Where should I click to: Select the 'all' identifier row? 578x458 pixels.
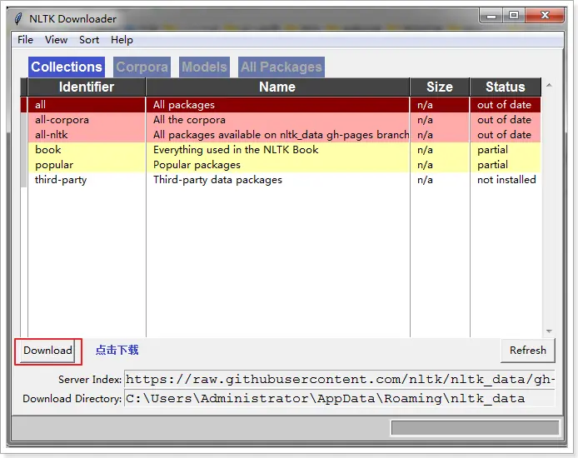pyautogui.click(x=87, y=105)
